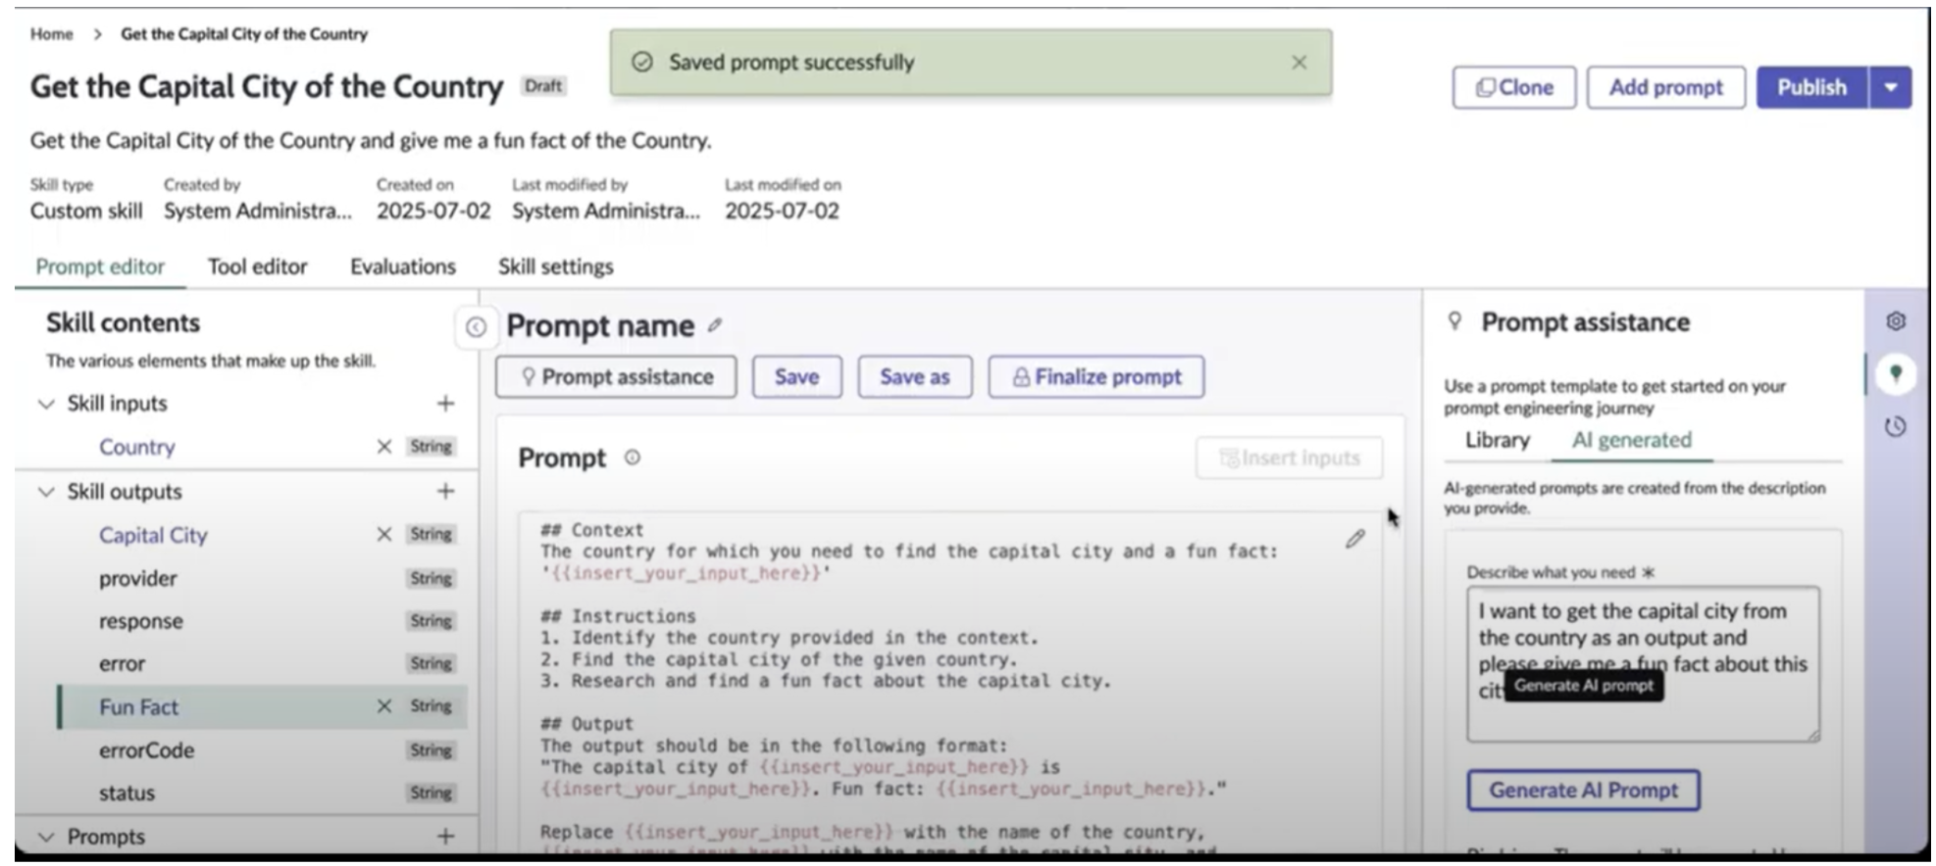
Task: Click the pencil icon beside Prompt name
Action: click(x=715, y=325)
